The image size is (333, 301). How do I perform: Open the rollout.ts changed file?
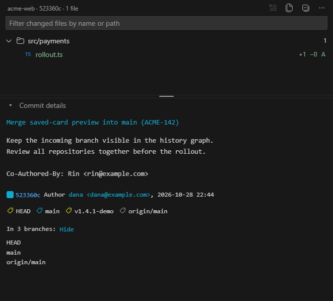[49, 54]
